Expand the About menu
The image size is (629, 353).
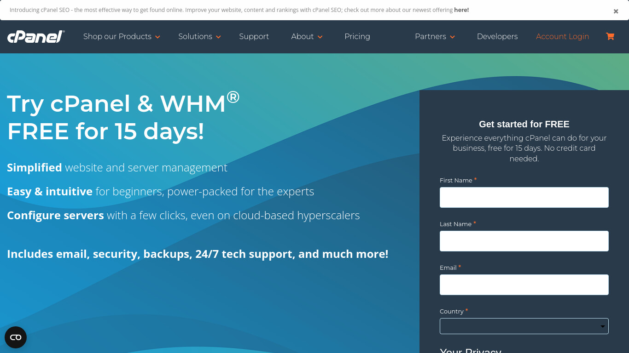tap(307, 36)
